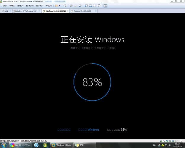Take a snapshot with the clock-plus icon
The image size is (185, 148).
click(x=71, y=6)
